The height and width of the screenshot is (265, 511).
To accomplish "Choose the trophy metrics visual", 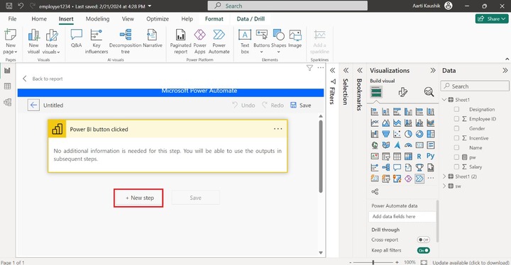I will [x=419, y=168].
